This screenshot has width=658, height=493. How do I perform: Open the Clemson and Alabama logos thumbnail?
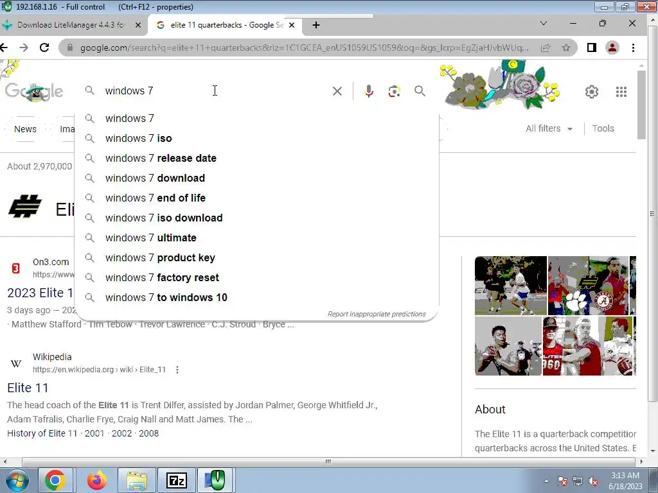pos(588,286)
